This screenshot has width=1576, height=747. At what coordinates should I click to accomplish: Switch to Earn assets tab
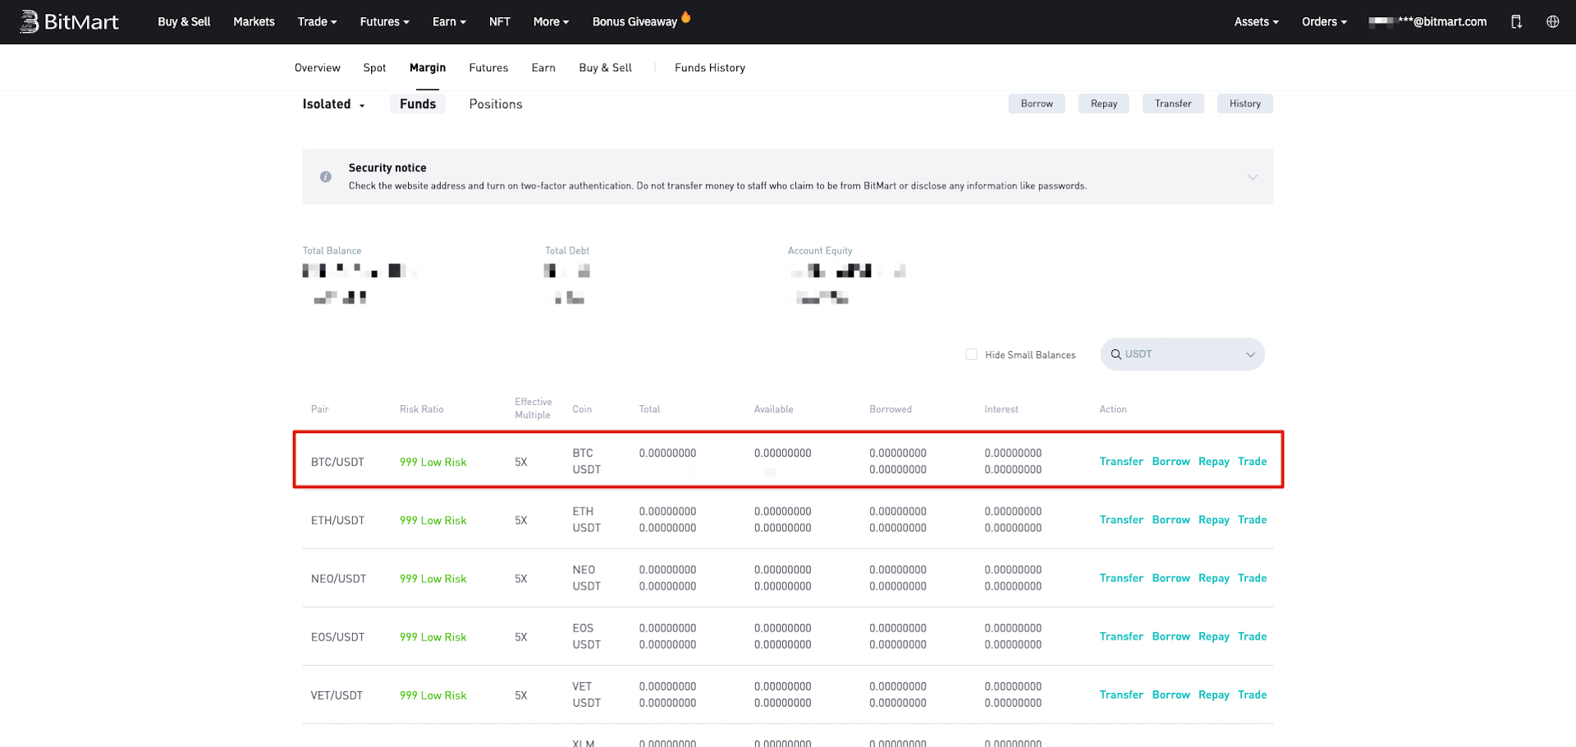pyautogui.click(x=543, y=68)
